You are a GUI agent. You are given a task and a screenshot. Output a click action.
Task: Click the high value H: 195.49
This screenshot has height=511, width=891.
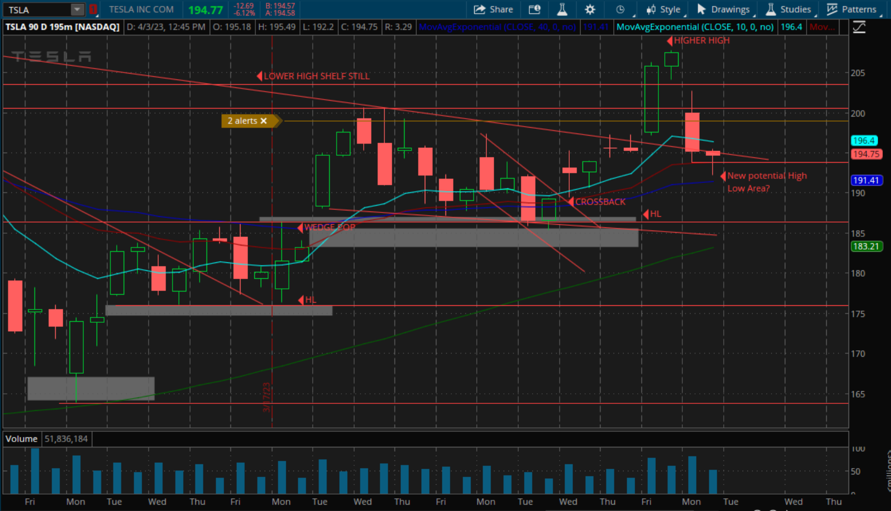[277, 27]
